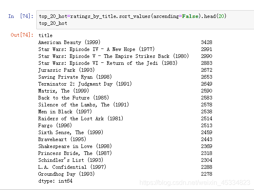Click the rating count 2590

click(x=207, y=91)
